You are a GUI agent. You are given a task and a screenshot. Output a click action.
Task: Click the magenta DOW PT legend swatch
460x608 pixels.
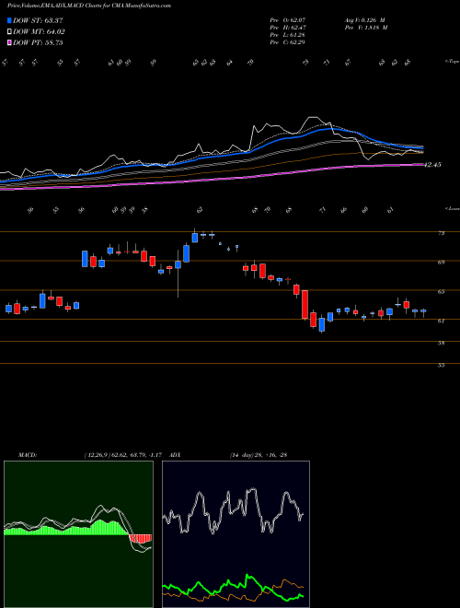[9, 42]
